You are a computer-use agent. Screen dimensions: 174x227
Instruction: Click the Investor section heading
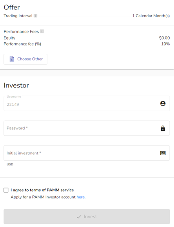point(16,85)
